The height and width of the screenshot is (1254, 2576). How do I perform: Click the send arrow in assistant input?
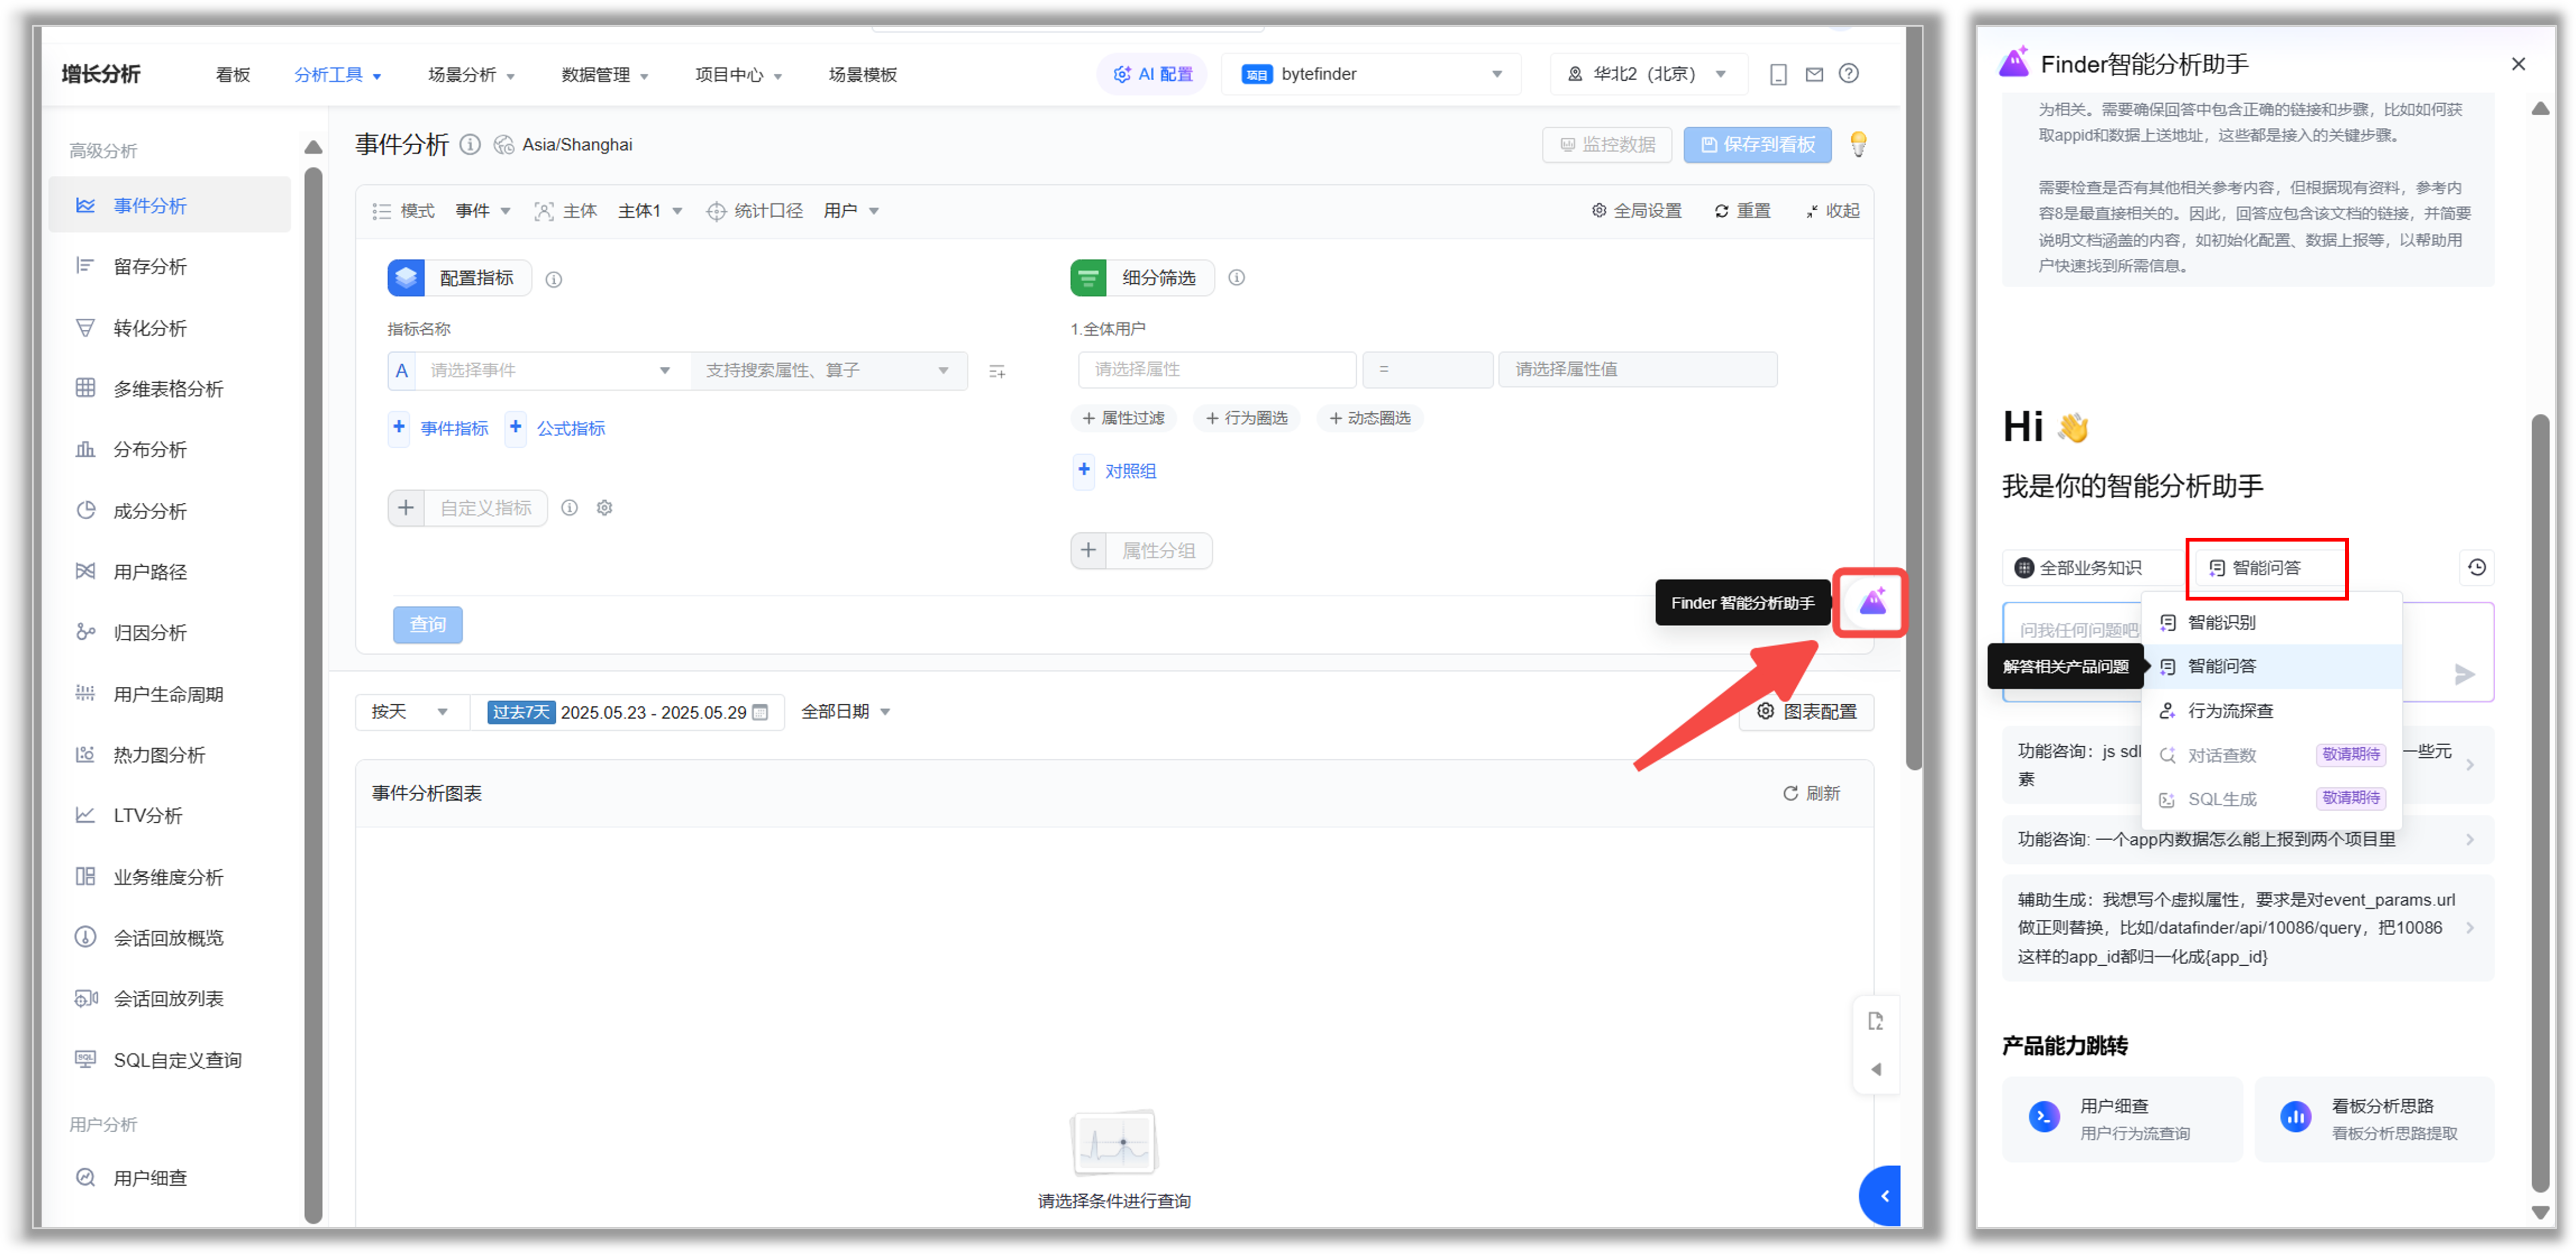click(2464, 675)
